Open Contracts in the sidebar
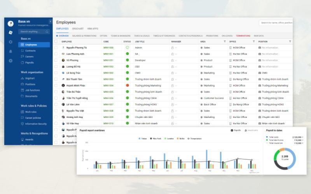This screenshot has width=311, height=194. click(30, 51)
